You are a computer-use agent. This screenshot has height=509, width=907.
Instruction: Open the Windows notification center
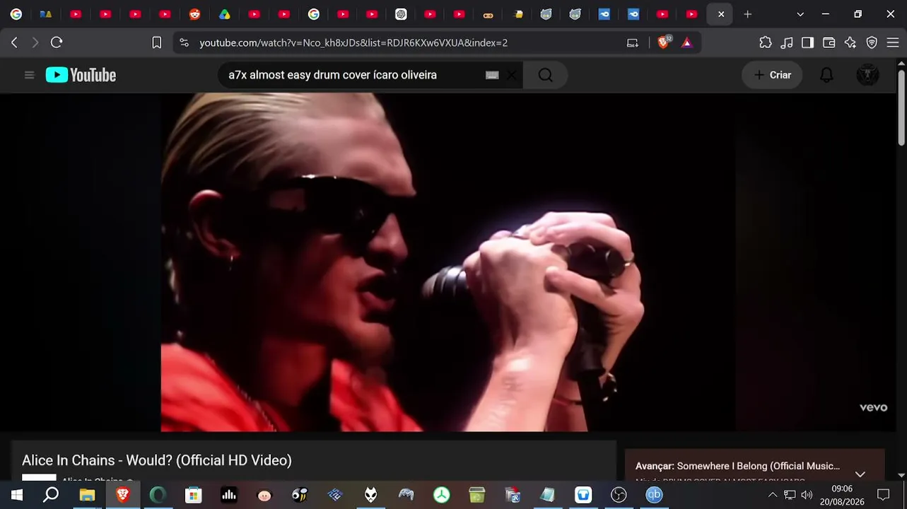pyautogui.click(x=883, y=495)
